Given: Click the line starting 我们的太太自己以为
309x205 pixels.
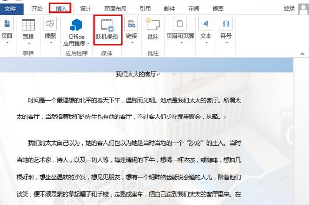Looking at the screenshot, I should click(x=134, y=143).
